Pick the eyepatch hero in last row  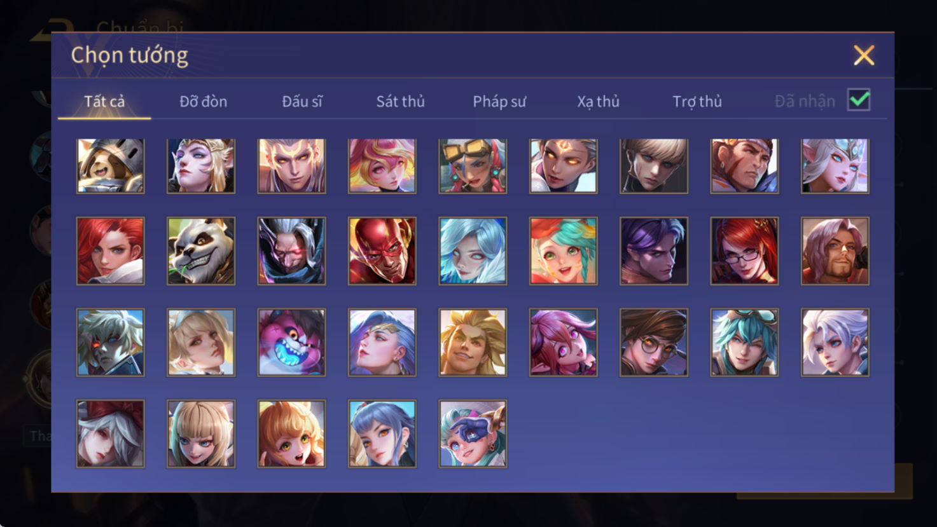tap(473, 434)
